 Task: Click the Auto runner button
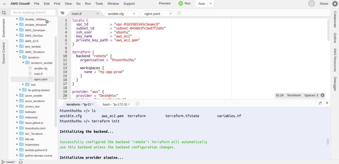(x=202, y=4)
